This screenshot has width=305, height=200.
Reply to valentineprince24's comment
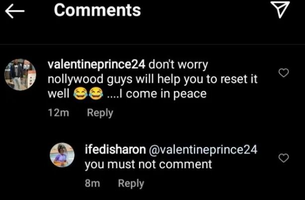[100, 113]
